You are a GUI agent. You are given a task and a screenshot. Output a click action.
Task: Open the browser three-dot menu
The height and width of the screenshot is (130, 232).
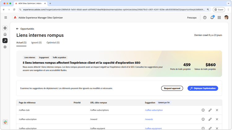click(x=228, y=10)
